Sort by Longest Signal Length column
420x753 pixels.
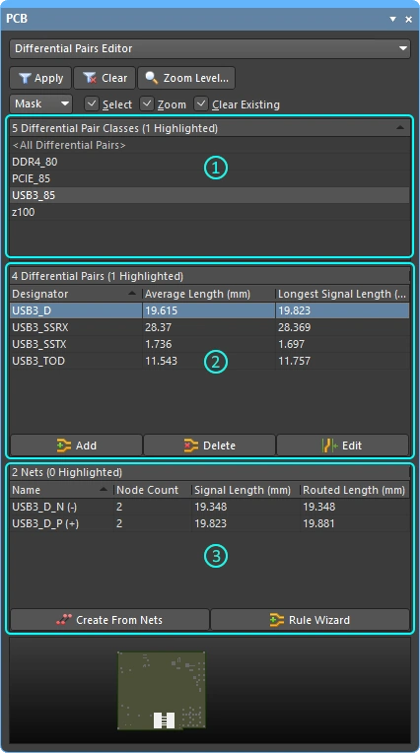[x=343, y=294]
